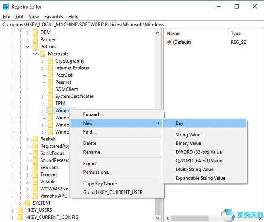Click the Volatile folder icon
The height and width of the screenshot is (222, 264).
35,182
